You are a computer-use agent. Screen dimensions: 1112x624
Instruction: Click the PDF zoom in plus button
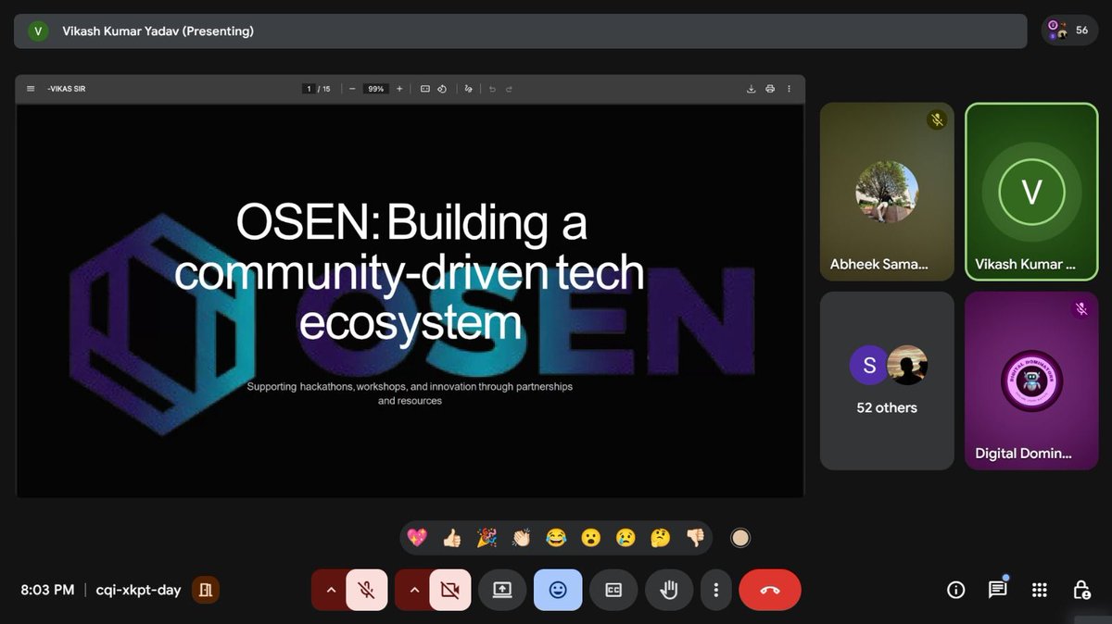(x=399, y=89)
